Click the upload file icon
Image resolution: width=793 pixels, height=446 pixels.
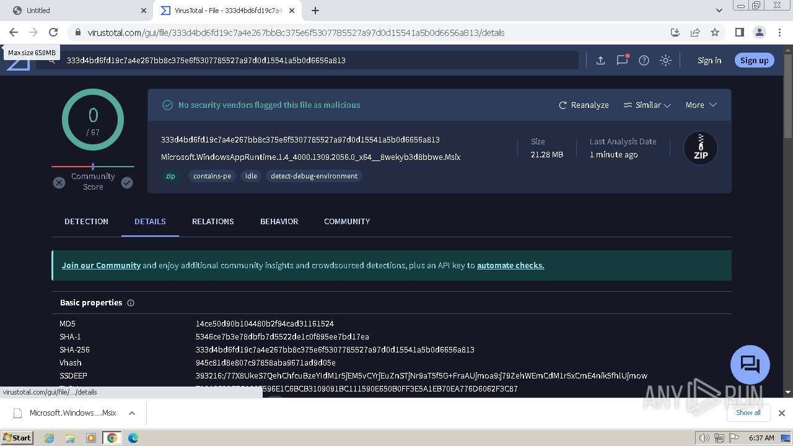(x=600, y=60)
